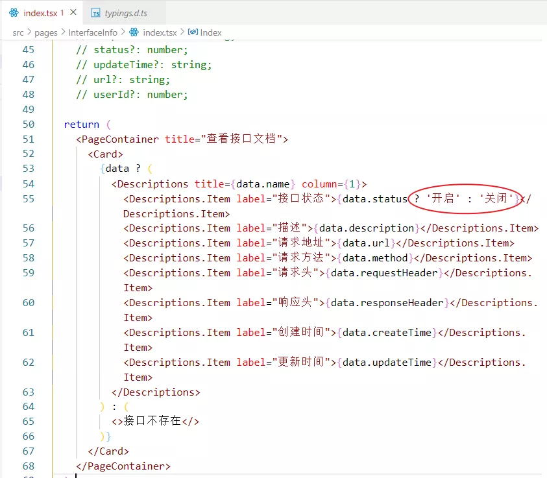The width and height of the screenshot is (547, 478).
Task: Click 'data.status' on line 55
Action: [375, 199]
